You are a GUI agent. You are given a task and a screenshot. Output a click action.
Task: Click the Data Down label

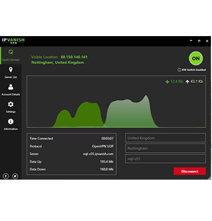tap(38, 169)
